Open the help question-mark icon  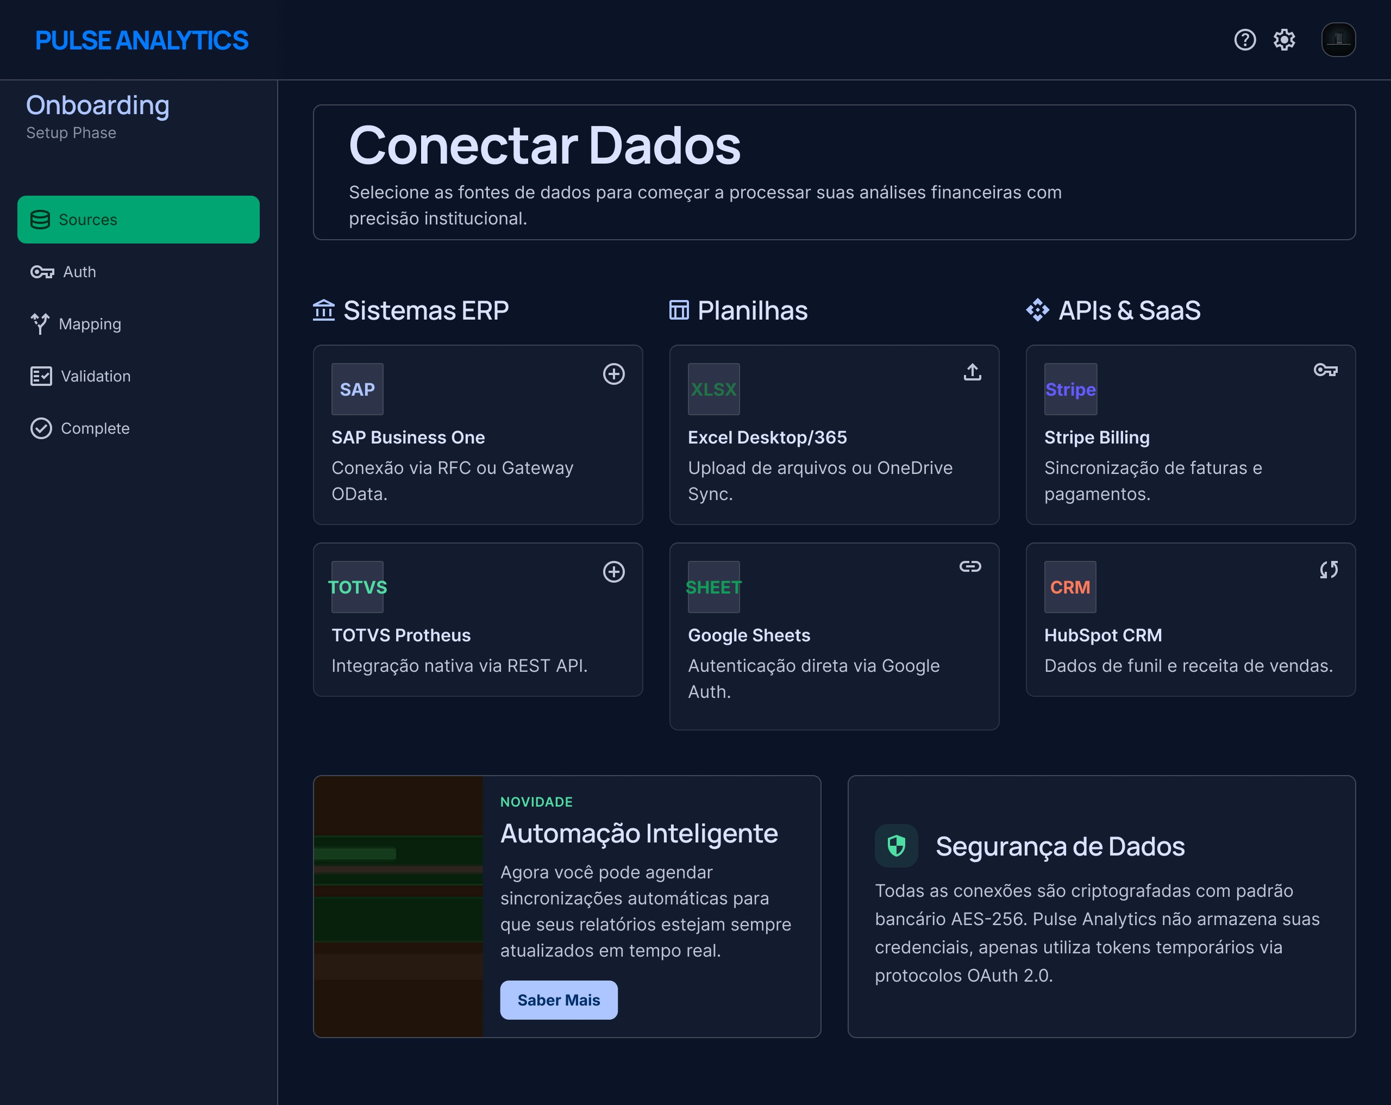(1244, 40)
